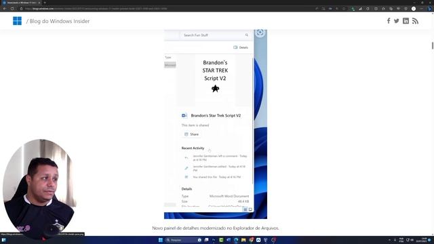Viewport: 434px width, 244px height.
Task: Click the taskbar Pesquisar search box
Action: pyautogui.click(x=183, y=240)
